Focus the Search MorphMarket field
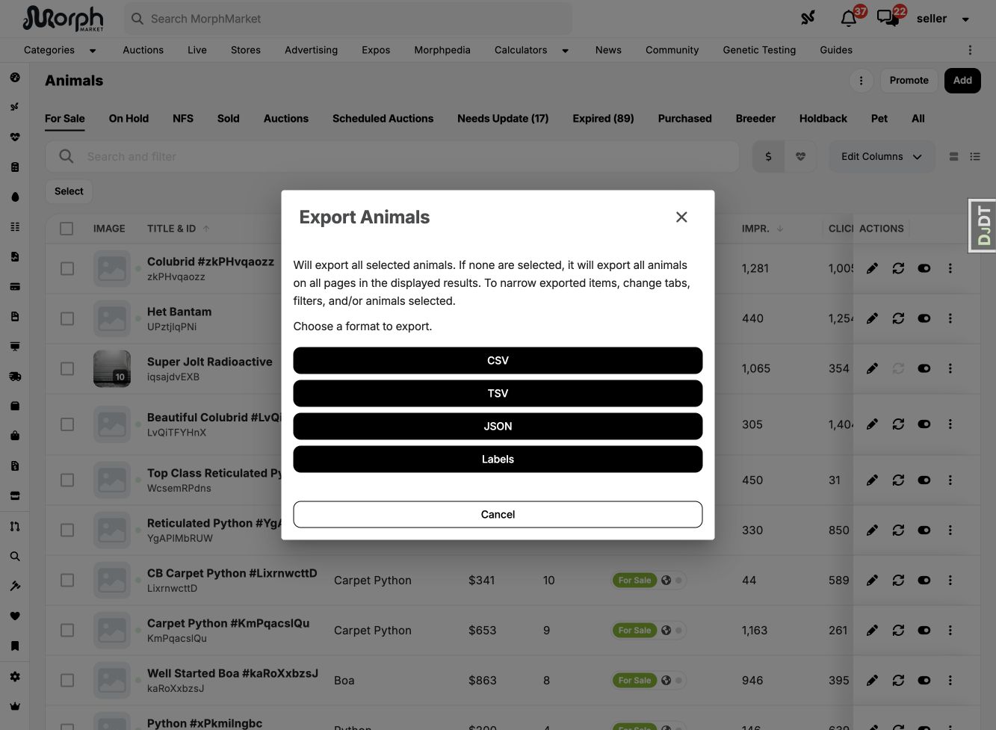The width and height of the screenshot is (996, 730). (x=348, y=19)
